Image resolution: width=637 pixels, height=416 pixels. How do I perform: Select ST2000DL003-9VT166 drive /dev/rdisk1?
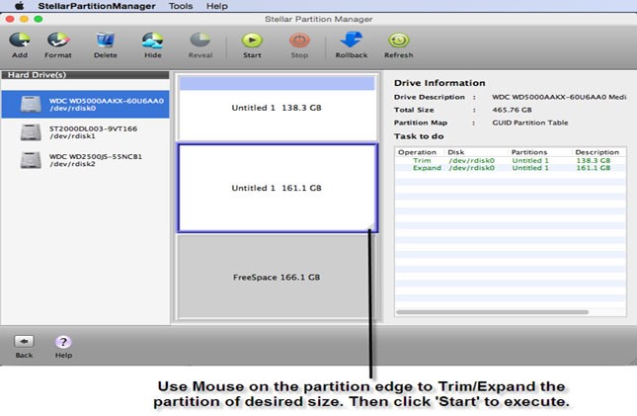tap(85, 132)
